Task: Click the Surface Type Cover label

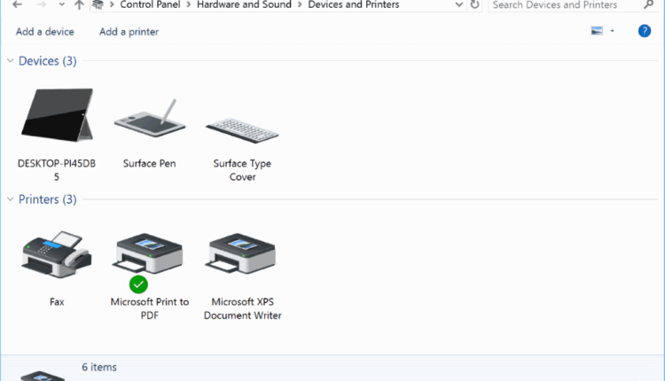Action: [x=242, y=170]
